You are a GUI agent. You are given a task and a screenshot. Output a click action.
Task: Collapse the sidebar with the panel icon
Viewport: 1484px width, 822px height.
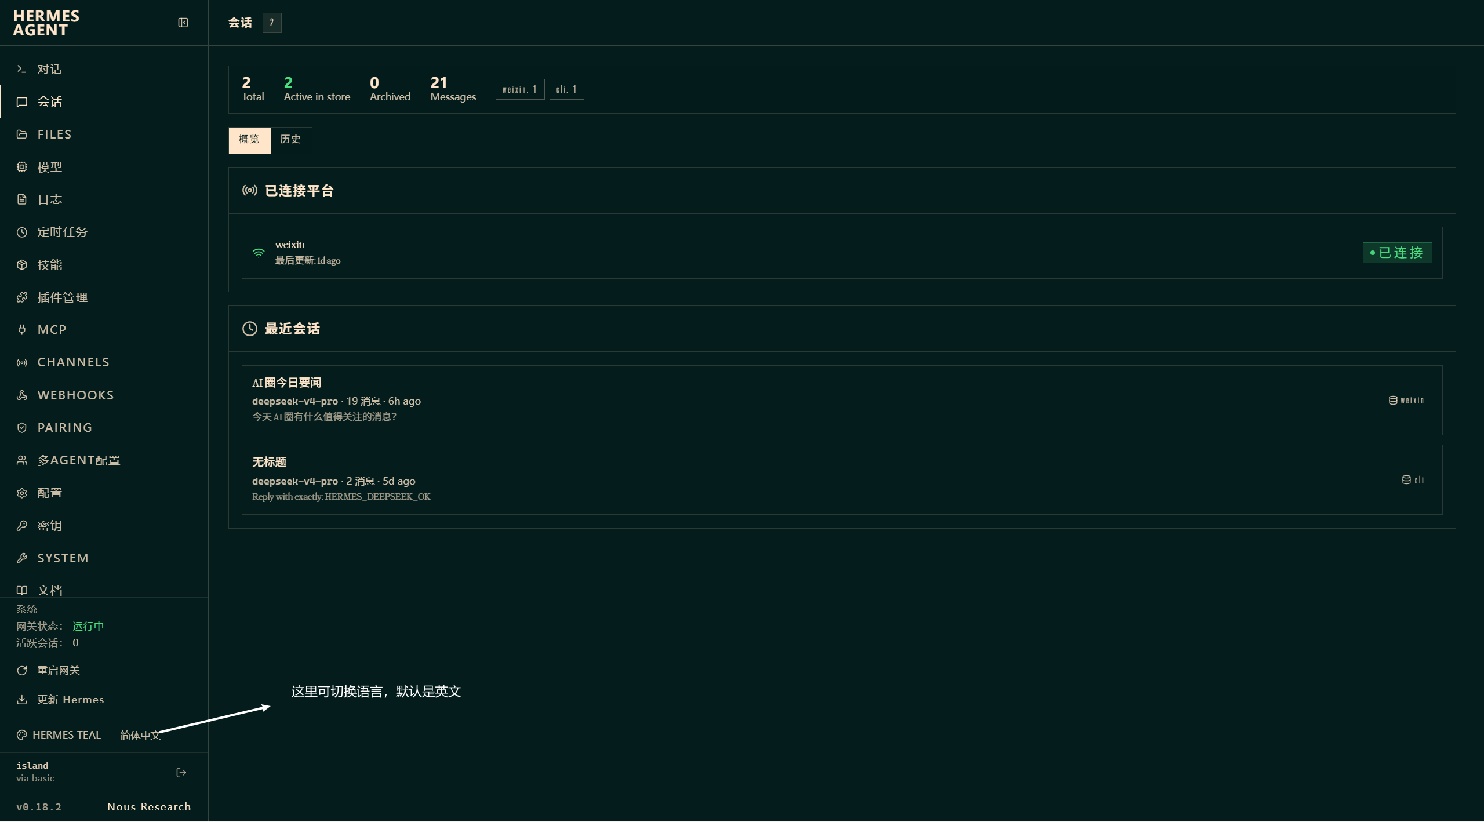tap(183, 23)
